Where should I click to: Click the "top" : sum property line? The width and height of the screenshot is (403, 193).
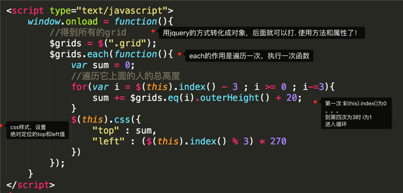pyautogui.click(x=124, y=131)
